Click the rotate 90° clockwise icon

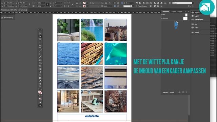(65, 3)
